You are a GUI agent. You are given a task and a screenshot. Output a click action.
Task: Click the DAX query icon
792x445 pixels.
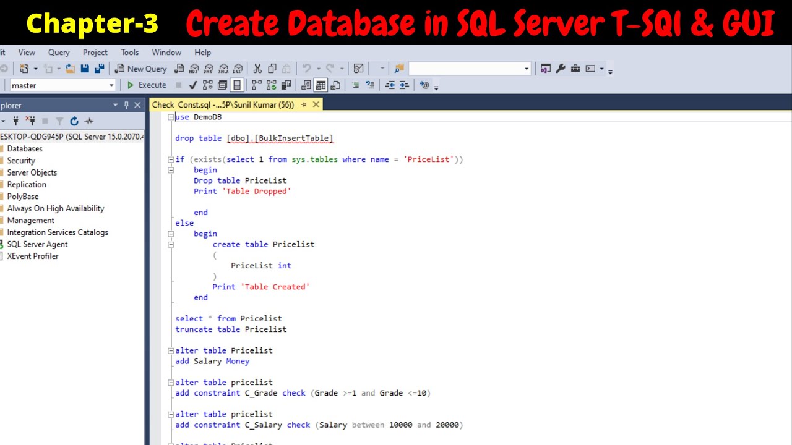238,69
